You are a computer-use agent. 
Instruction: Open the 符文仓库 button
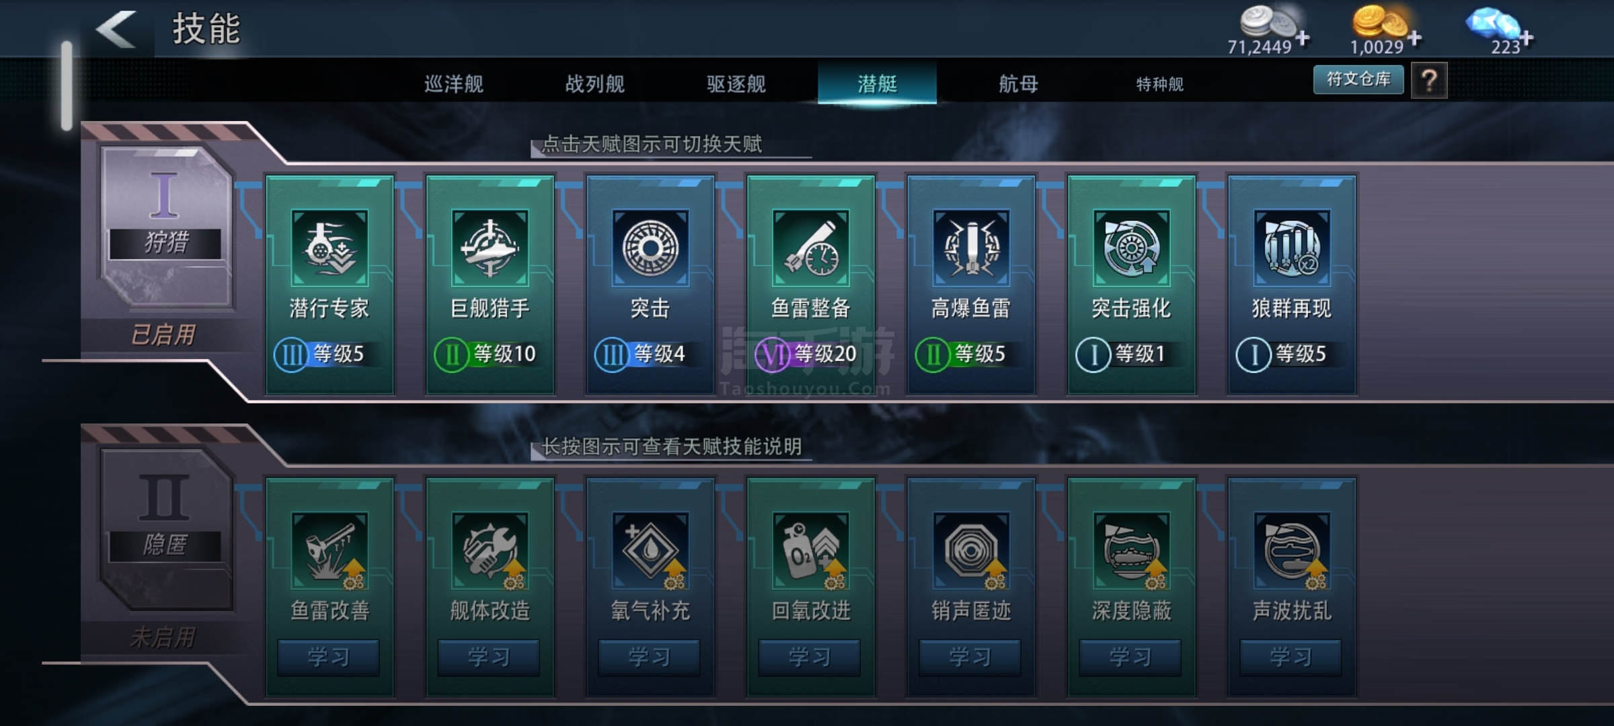1358,79
